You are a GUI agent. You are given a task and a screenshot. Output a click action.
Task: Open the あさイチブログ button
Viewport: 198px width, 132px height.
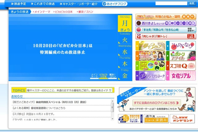tap(115, 4)
